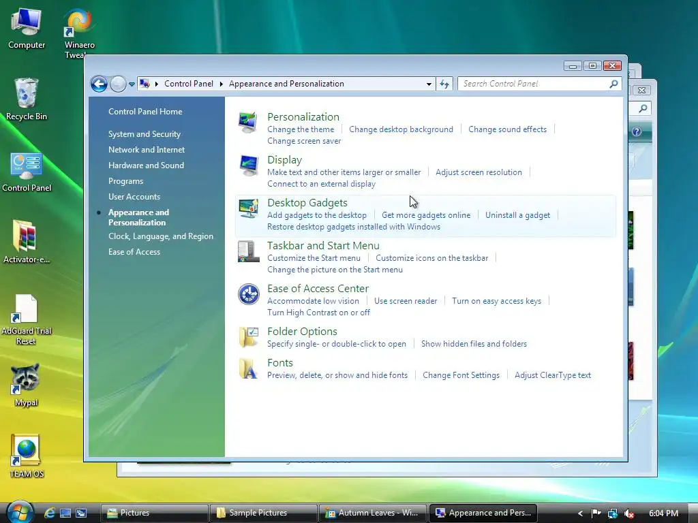Screen dimensions: 698x523
Task: Launch Internet Explorer from quick launch
Action: tap(49, 513)
